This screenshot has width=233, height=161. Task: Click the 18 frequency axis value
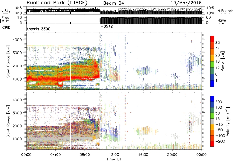20,17
